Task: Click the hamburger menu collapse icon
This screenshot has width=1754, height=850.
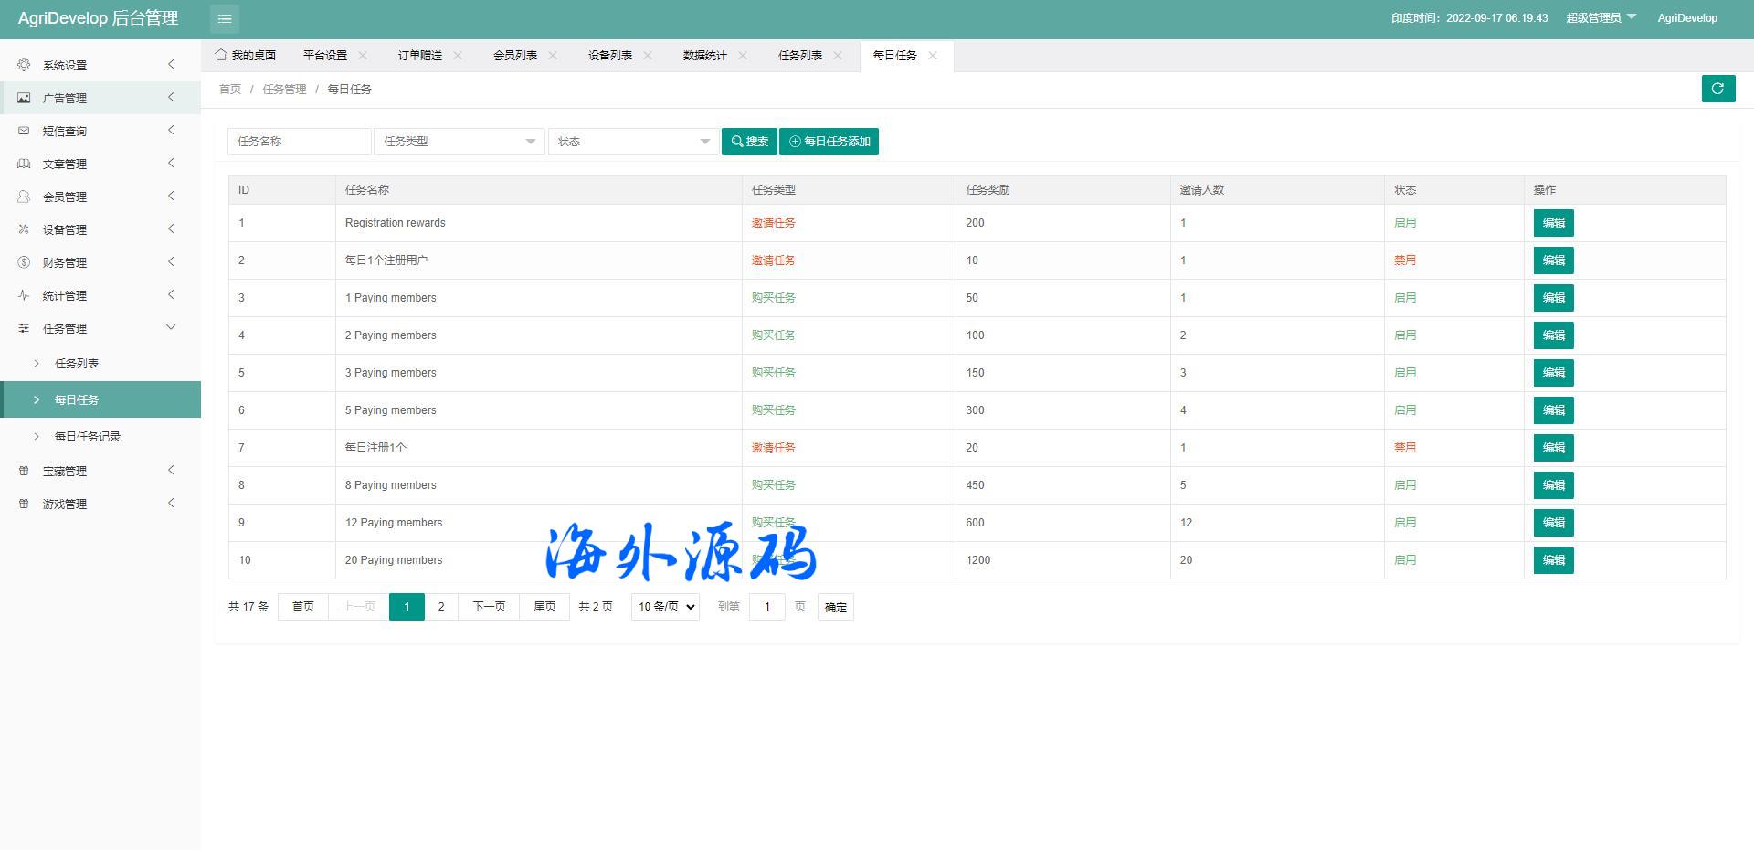Action: (225, 18)
